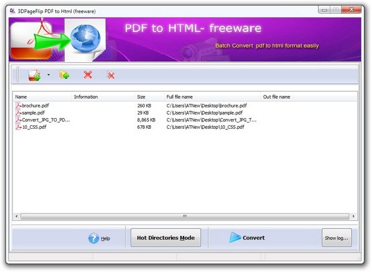The width and height of the screenshot is (372, 272).
Task: Open the Add file dropdown arrow
Action: 48,75
